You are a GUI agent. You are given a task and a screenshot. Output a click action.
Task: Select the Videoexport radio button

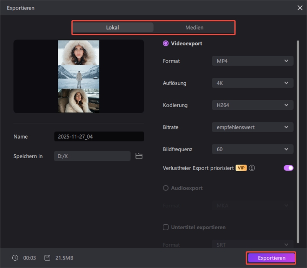coord(166,43)
